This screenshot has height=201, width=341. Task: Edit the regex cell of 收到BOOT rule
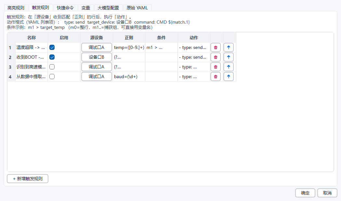129,57
